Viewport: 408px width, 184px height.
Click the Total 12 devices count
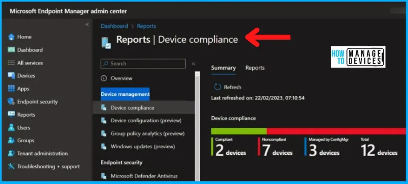[379, 148]
